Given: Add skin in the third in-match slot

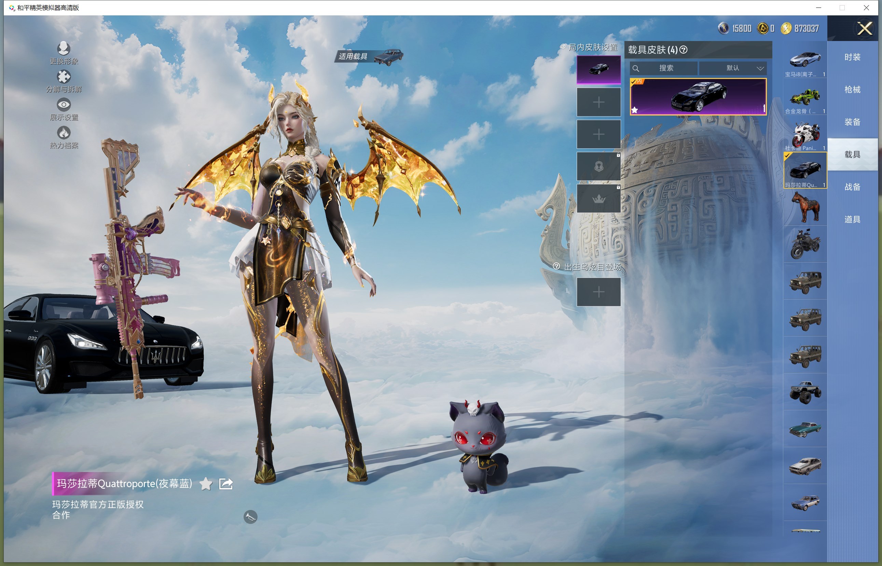Looking at the screenshot, I should 599,134.
